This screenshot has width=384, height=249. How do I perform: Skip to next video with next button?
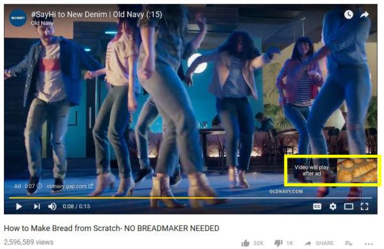pyautogui.click(x=36, y=206)
